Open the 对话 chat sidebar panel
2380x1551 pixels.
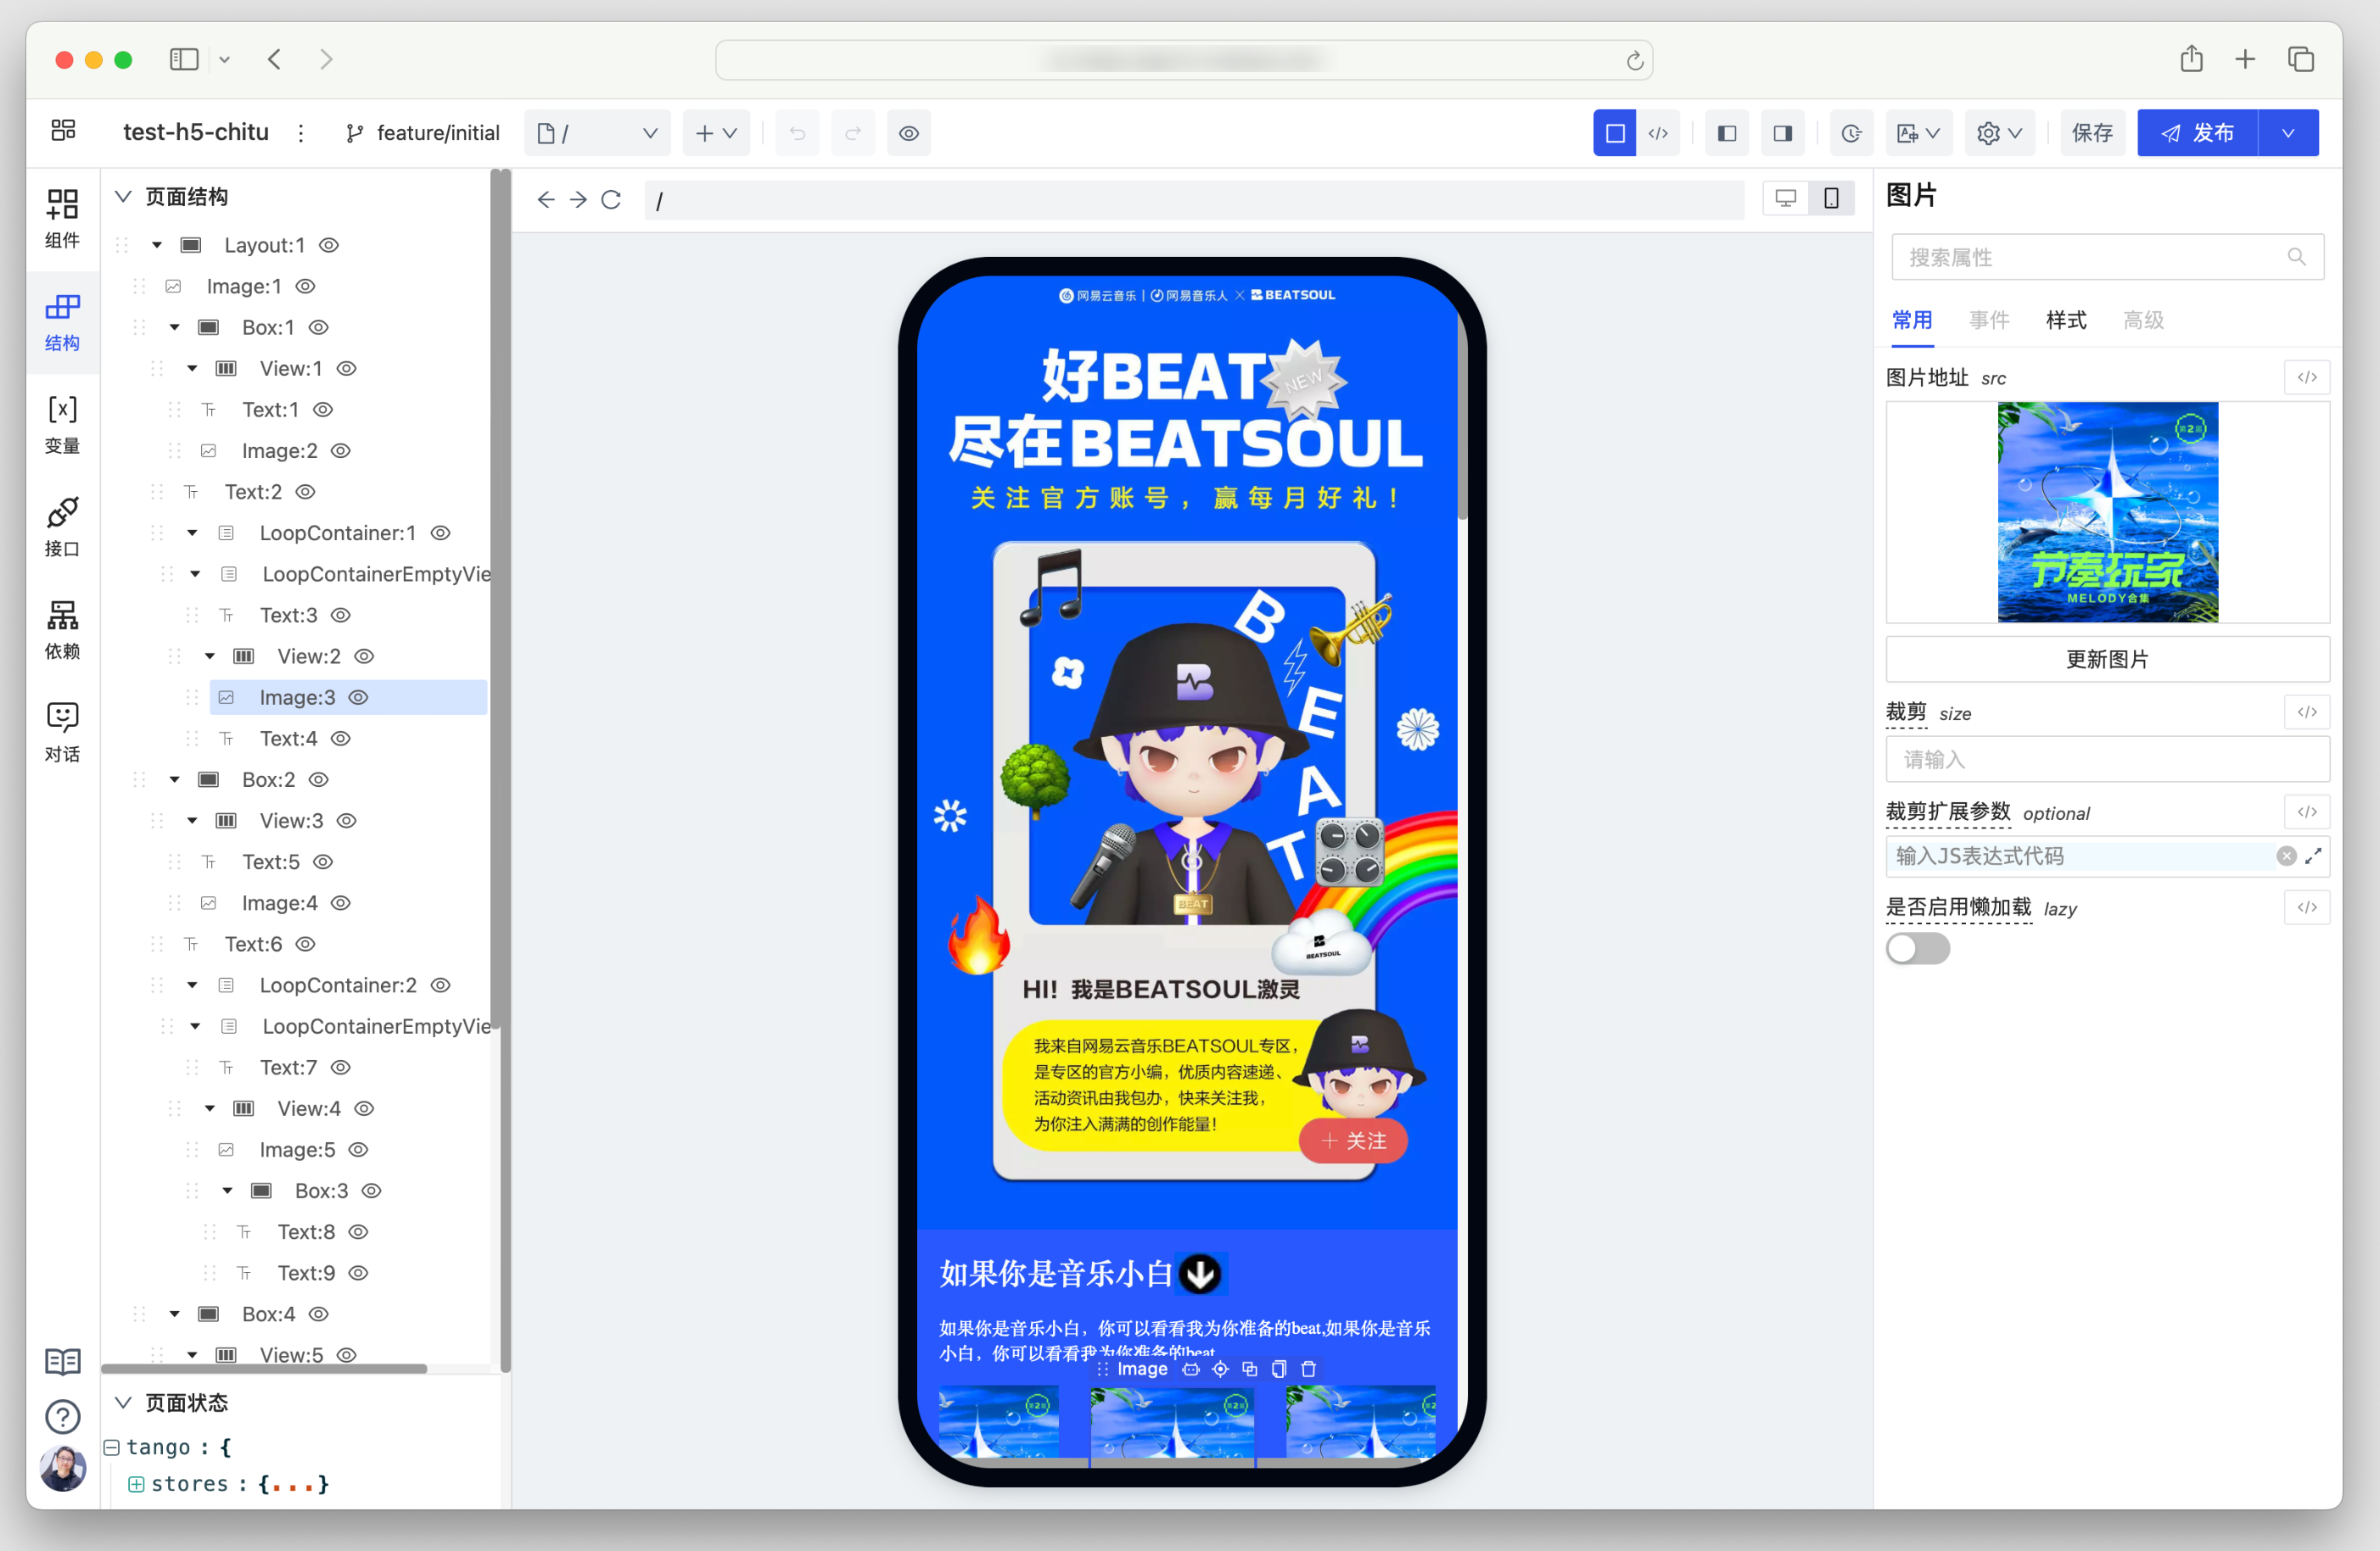tap(62, 733)
